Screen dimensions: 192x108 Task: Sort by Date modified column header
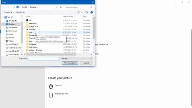point(68,16)
